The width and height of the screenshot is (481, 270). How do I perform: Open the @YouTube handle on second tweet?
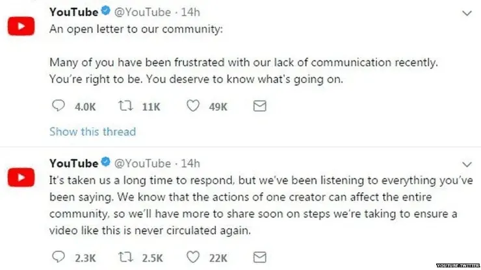pyautogui.click(x=142, y=162)
